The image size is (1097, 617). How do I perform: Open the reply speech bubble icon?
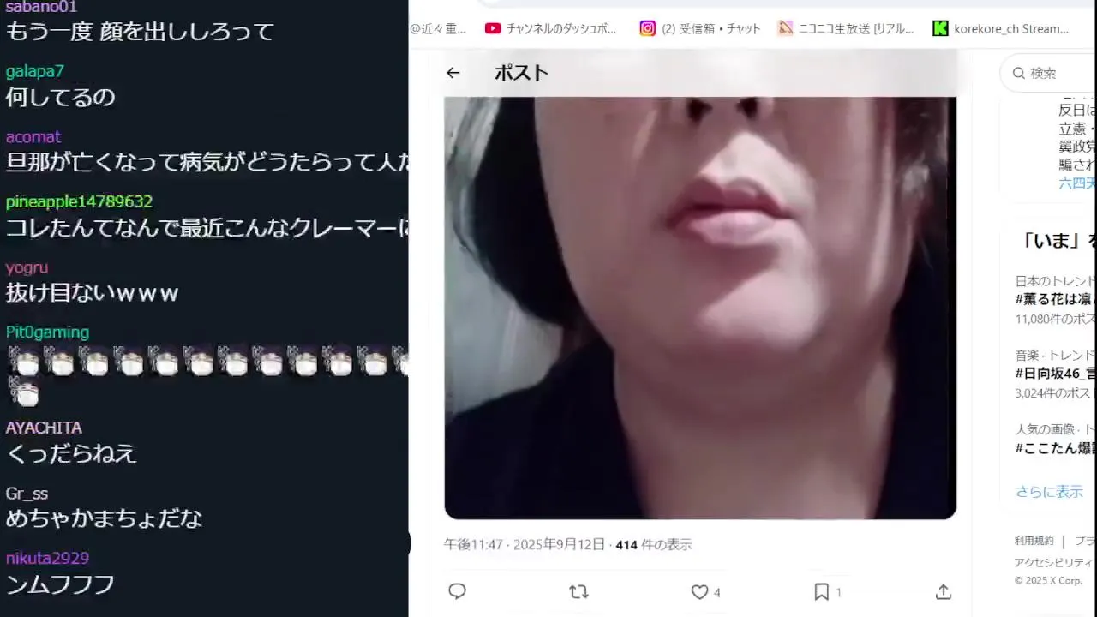tap(457, 591)
